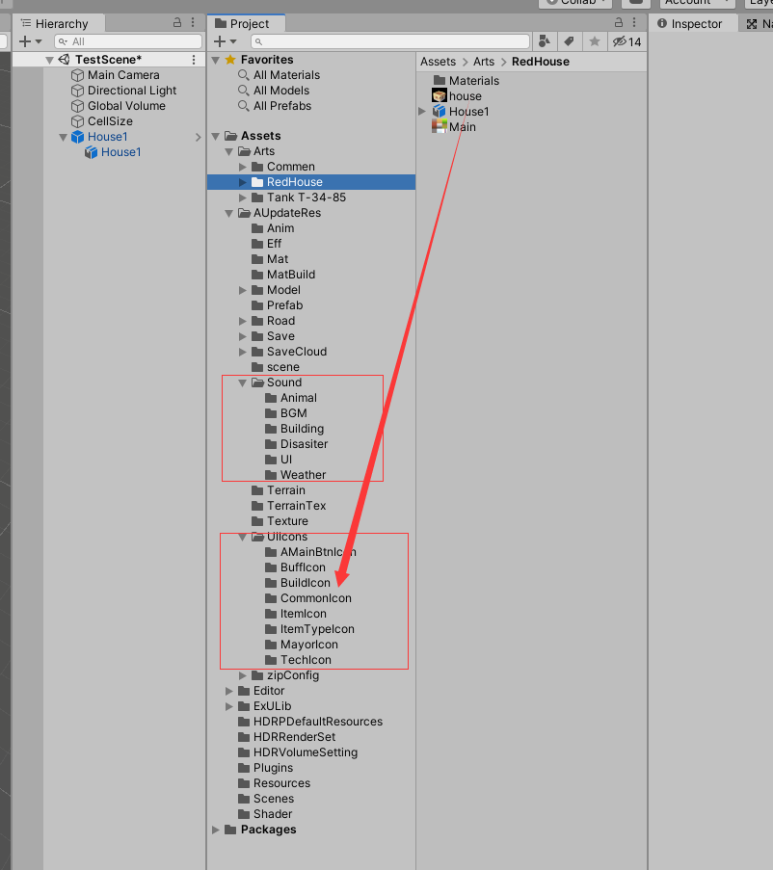This screenshot has width=773, height=870.
Task: Expand the Tank T-34-85 folder arrow
Action: 243,198
